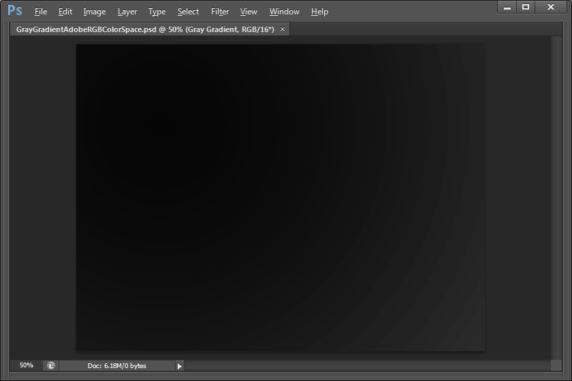572x381 pixels.
Task: Open the Help menu
Action: click(x=319, y=12)
